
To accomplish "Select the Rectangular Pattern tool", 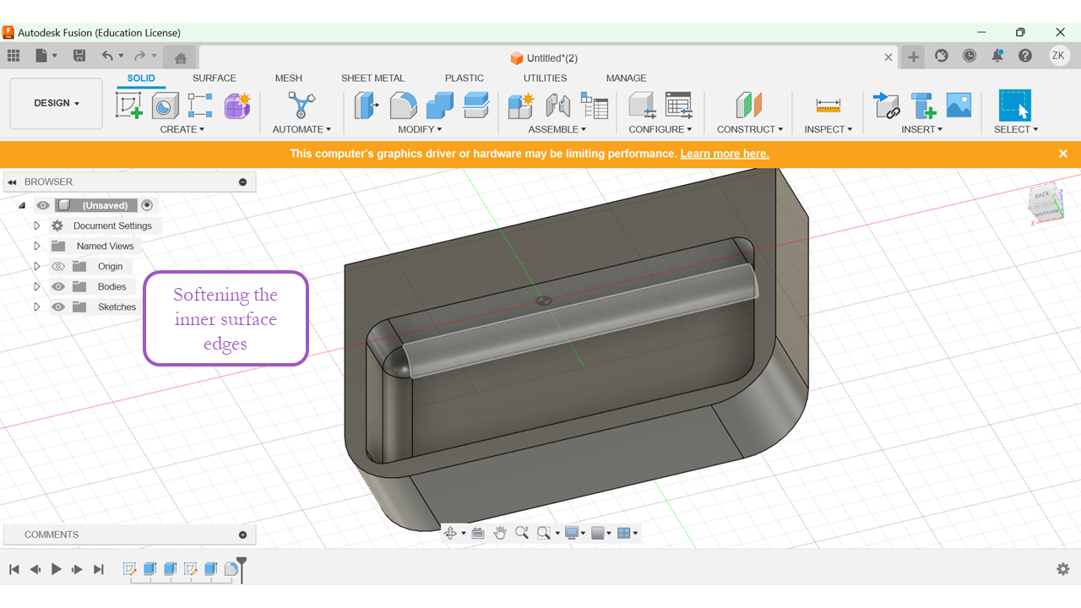I will point(200,106).
